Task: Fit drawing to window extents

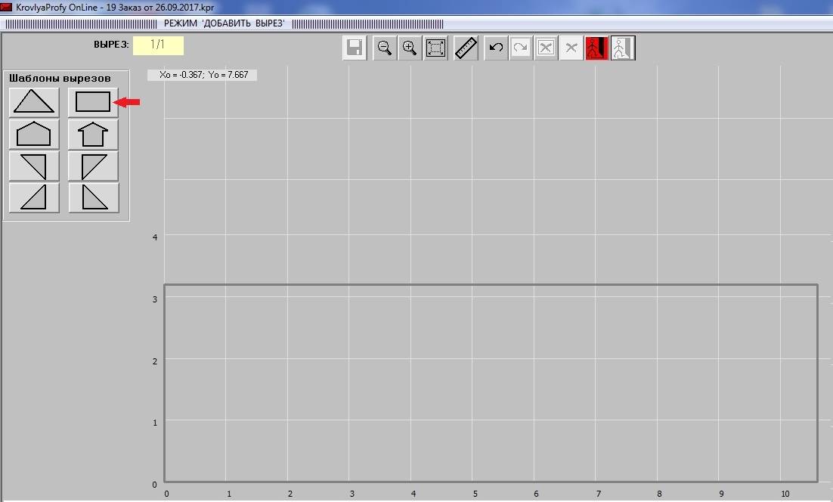Action: (436, 48)
